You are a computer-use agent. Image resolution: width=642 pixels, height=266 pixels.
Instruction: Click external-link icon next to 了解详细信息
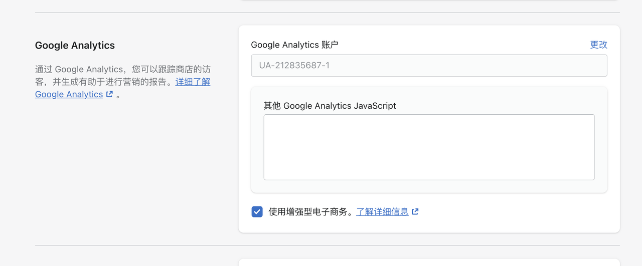[x=415, y=212]
